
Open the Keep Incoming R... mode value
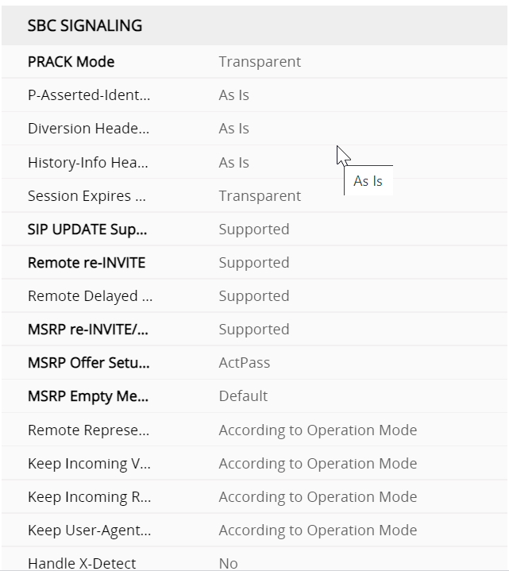coord(318,497)
